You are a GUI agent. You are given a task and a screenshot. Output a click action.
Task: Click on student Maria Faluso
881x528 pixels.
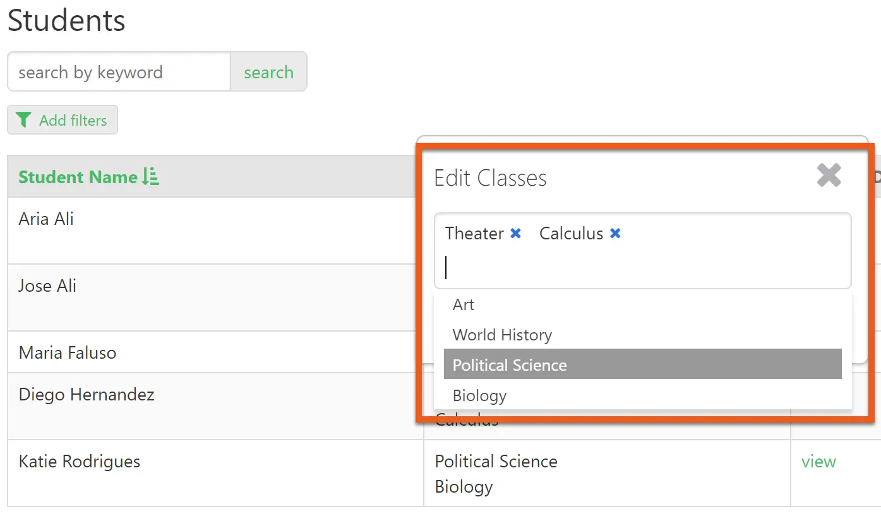click(x=68, y=352)
